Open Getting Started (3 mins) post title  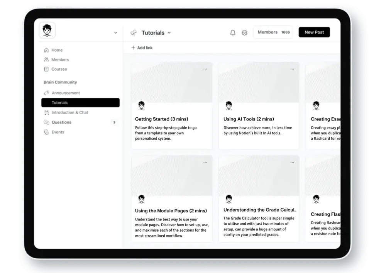(161, 119)
